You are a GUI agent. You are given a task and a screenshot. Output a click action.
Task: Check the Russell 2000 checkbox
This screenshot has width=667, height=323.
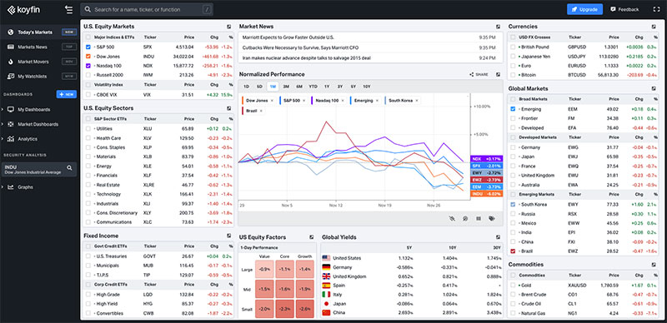pyautogui.click(x=88, y=75)
